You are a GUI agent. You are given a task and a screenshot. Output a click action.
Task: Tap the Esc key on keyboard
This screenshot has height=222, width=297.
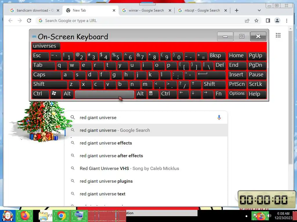pos(41,56)
